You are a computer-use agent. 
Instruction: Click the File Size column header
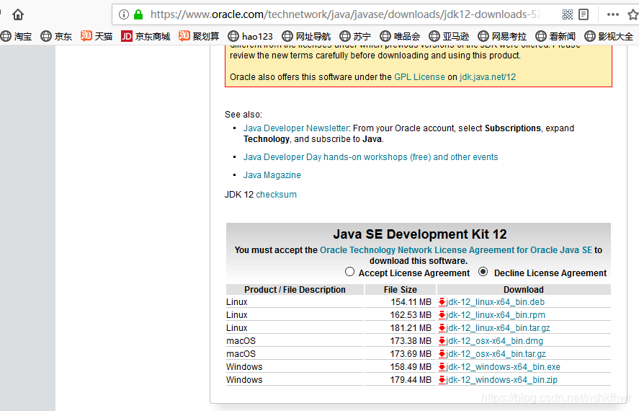[x=401, y=289]
